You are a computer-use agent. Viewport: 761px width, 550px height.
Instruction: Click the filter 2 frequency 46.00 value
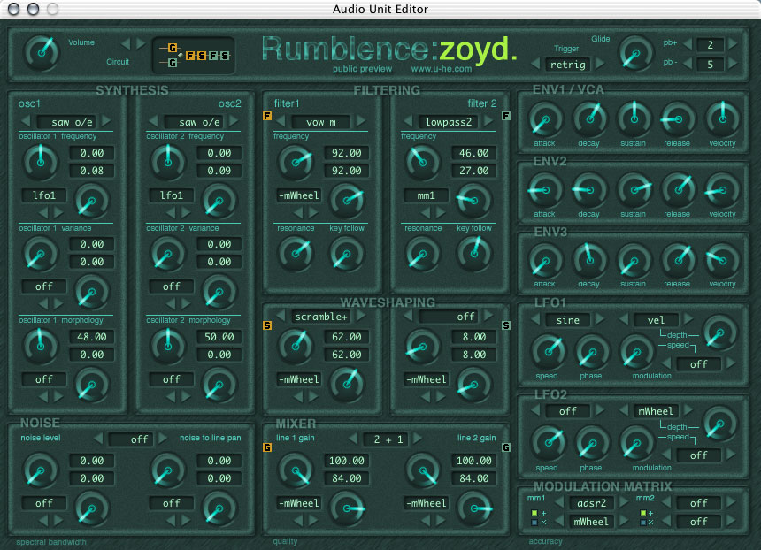point(474,153)
